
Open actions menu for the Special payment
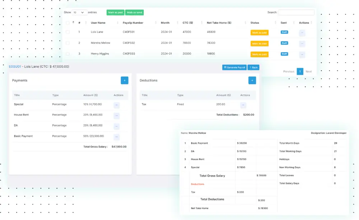tap(116, 104)
